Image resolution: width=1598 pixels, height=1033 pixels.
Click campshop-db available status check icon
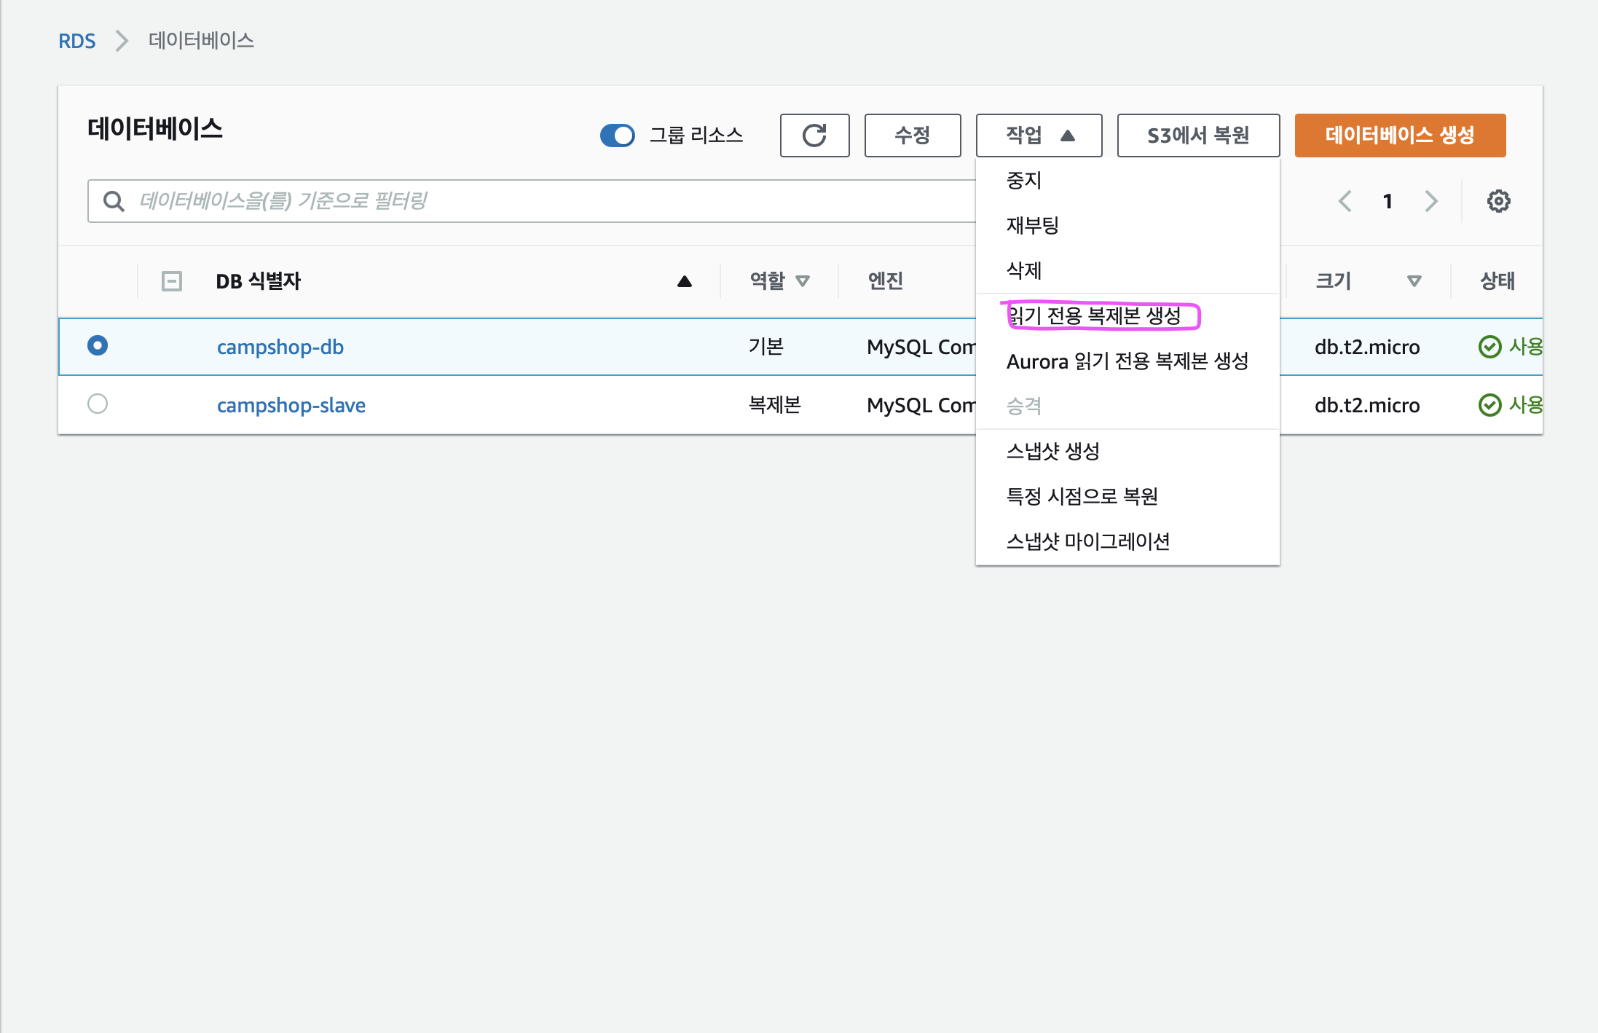1489,347
